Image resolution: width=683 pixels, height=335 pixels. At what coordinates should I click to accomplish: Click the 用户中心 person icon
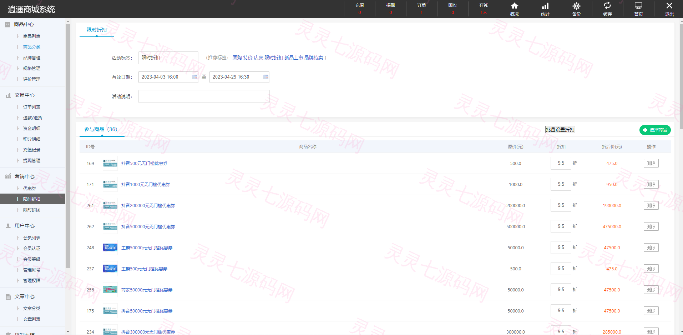[x=8, y=226]
